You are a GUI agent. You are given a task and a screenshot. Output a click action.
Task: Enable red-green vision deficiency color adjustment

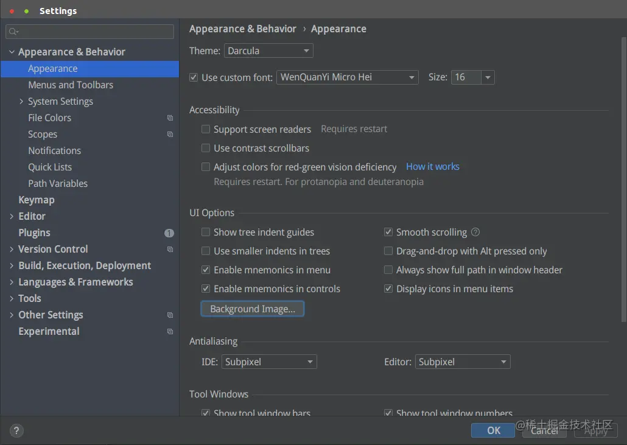click(206, 167)
